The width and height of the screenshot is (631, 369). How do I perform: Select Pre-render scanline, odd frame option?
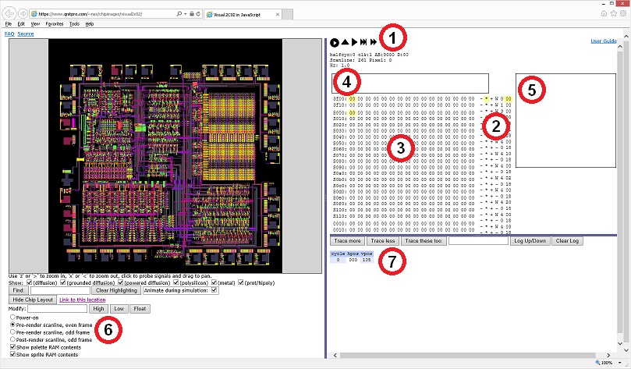click(x=12, y=332)
